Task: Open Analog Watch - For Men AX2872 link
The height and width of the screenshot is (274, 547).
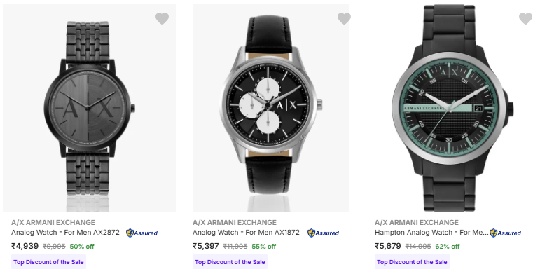Action: [65, 233]
